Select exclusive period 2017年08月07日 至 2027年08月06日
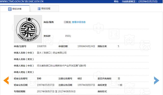 (56, 91)
